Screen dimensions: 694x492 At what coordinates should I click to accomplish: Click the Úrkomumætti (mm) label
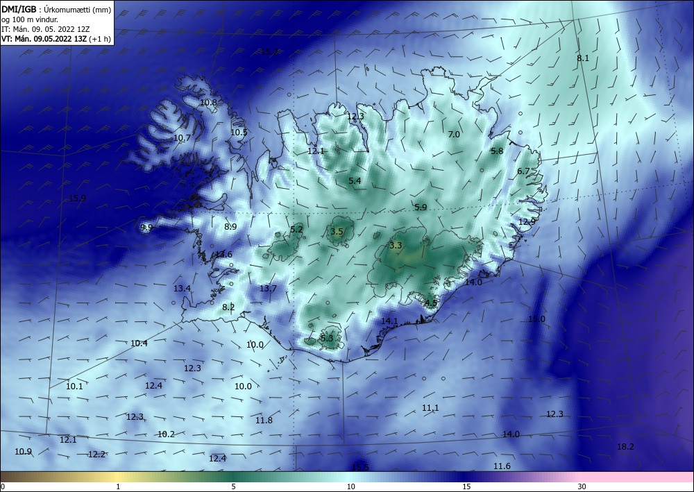click(78, 9)
